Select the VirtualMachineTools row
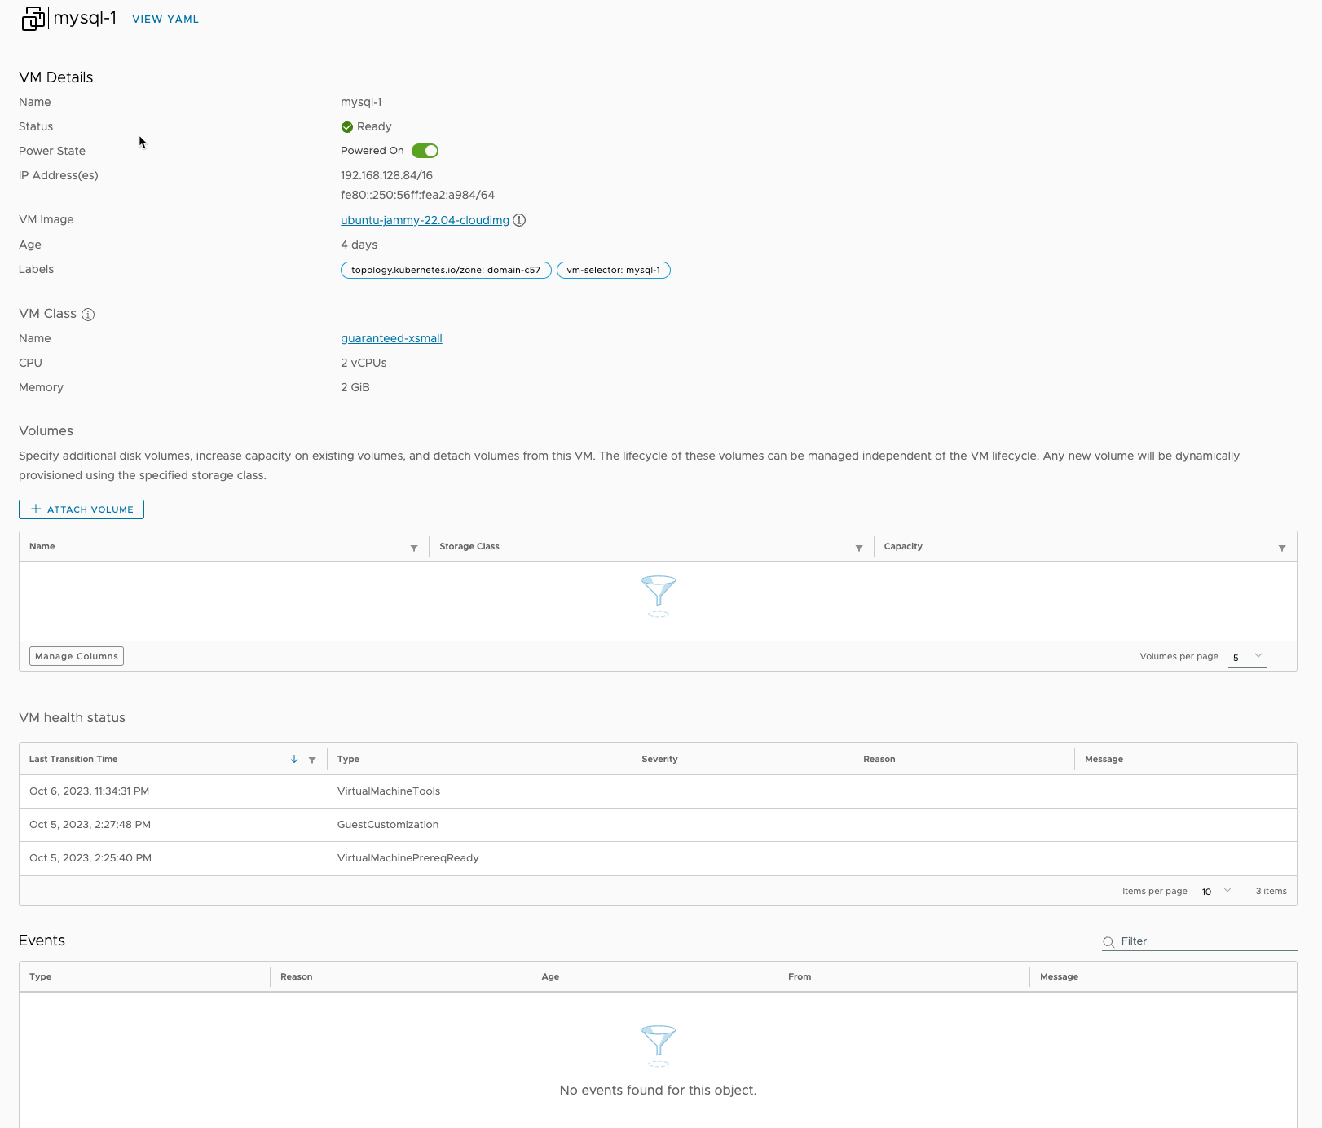 tap(658, 791)
